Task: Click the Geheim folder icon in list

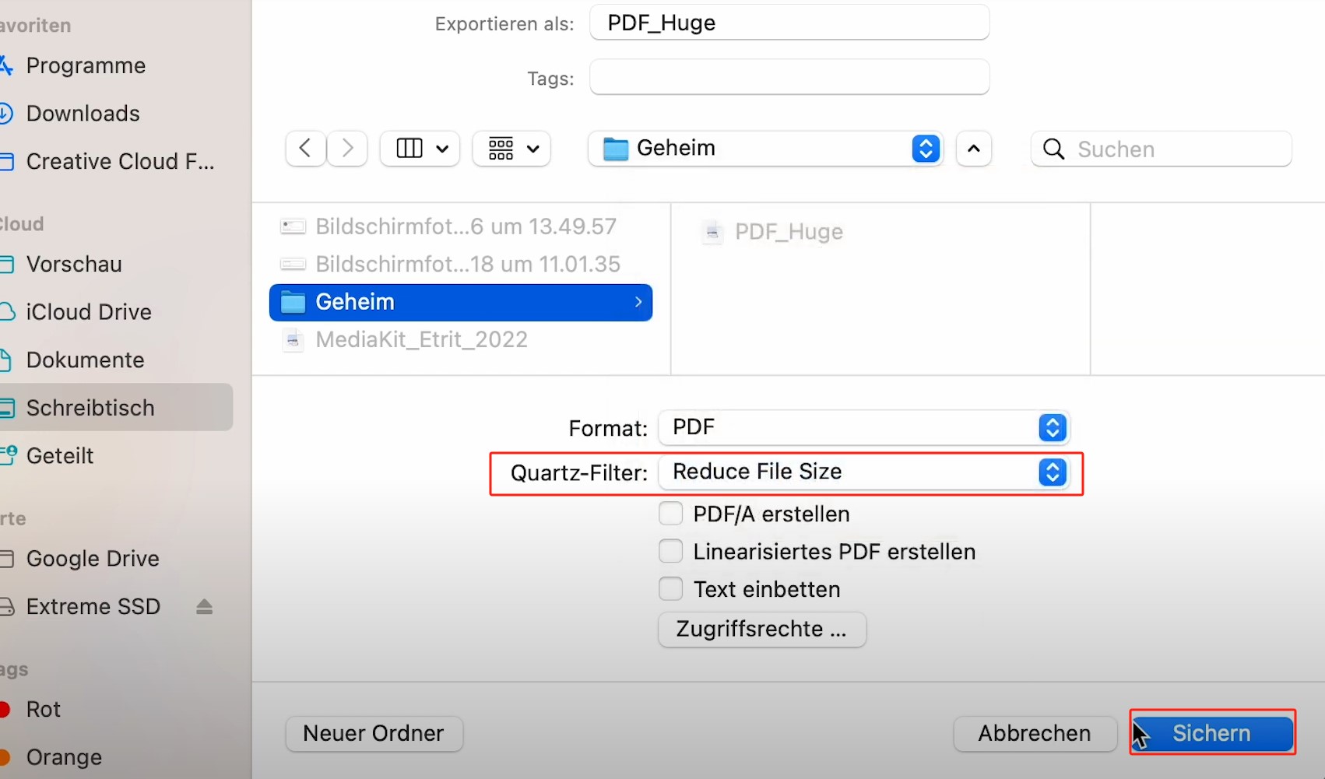Action: click(x=293, y=302)
